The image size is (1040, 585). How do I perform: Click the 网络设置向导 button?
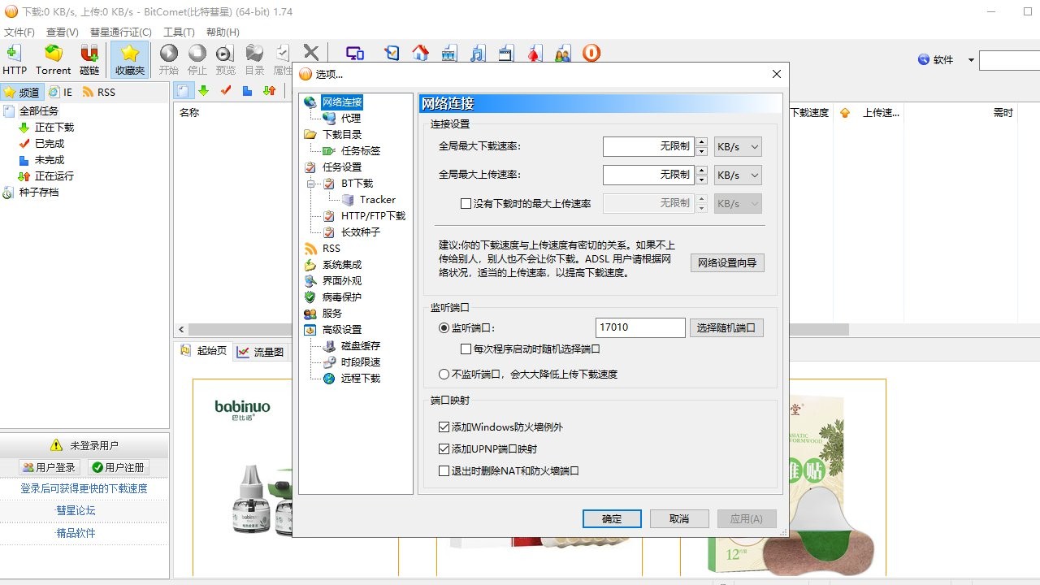click(x=727, y=263)
